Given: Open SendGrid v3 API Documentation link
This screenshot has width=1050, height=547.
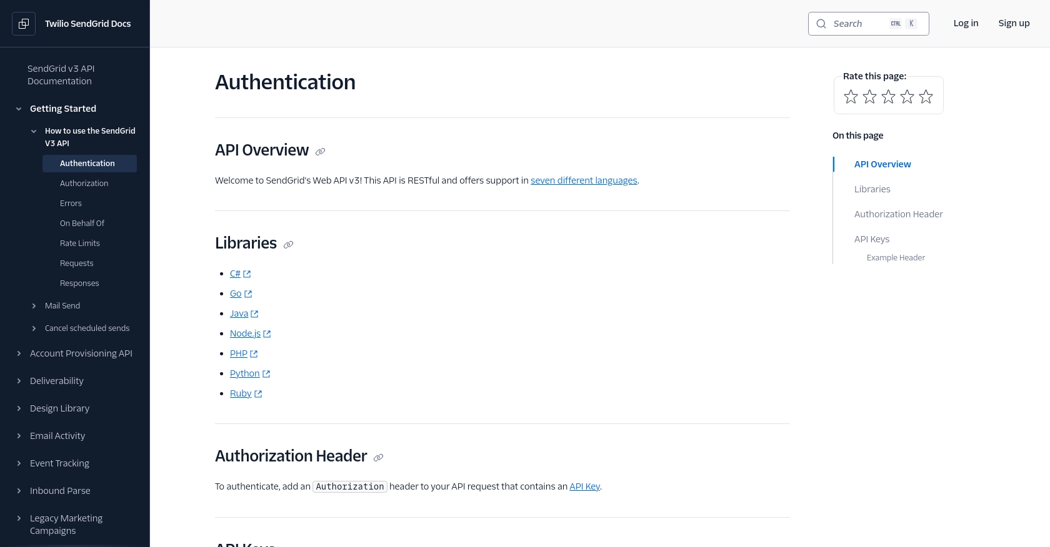Looking at the screenshot, I should pos(61,75).
